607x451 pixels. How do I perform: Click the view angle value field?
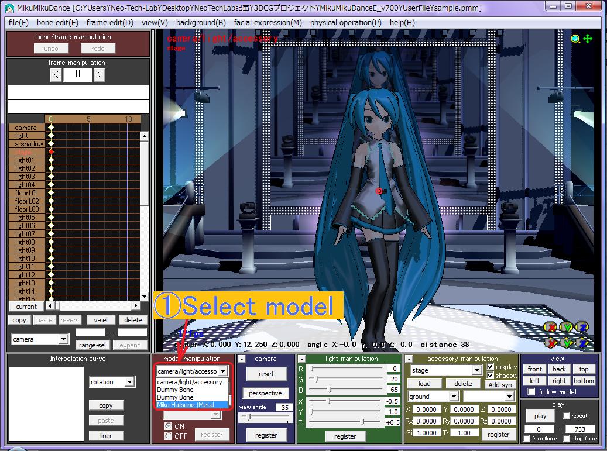[x=284, y=407]
